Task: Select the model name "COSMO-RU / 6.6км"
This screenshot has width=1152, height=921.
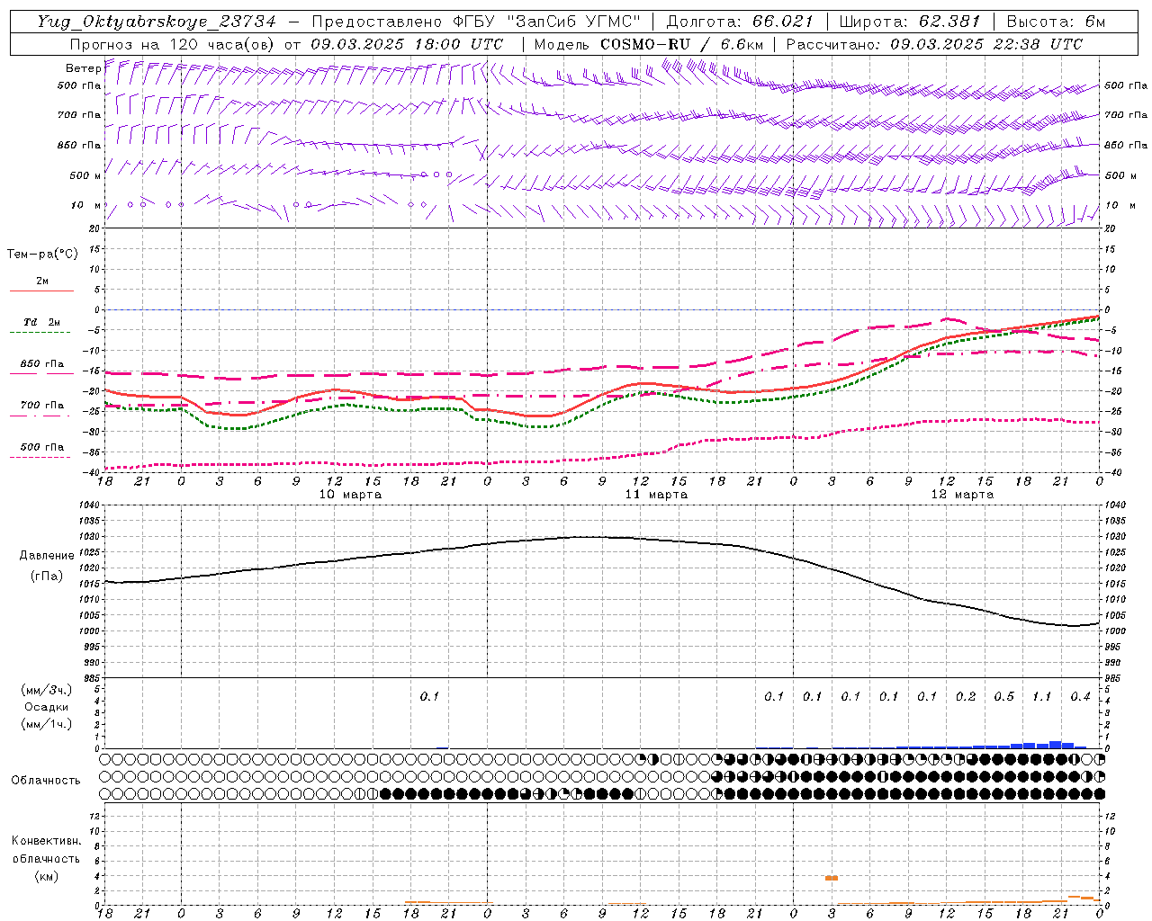Action: 681,44
